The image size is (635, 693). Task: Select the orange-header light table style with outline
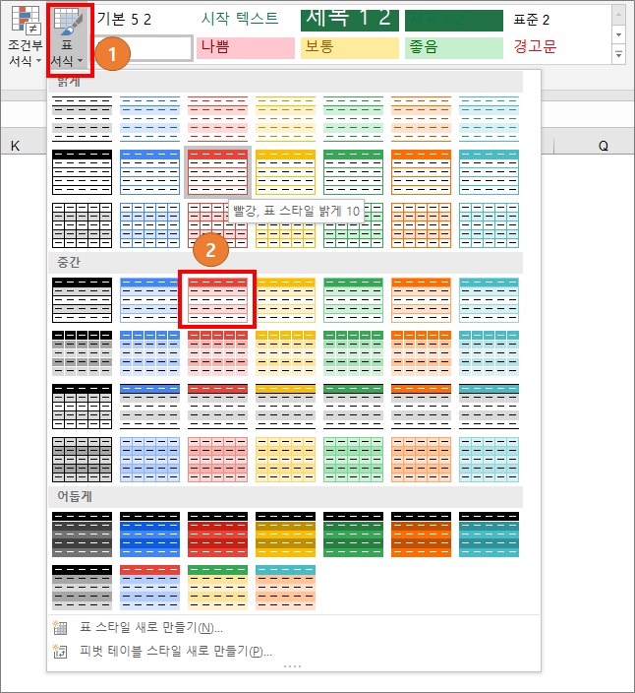(x=421, y=172)
